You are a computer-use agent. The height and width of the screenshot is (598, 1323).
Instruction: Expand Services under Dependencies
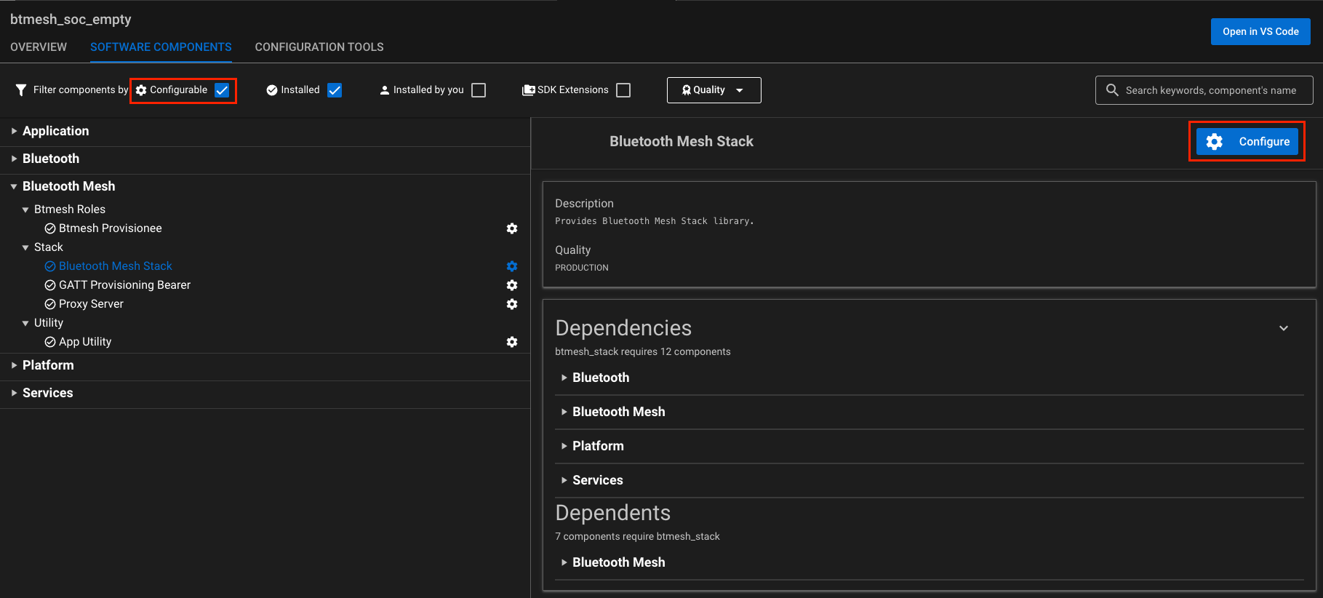click(x=564, y=480)
